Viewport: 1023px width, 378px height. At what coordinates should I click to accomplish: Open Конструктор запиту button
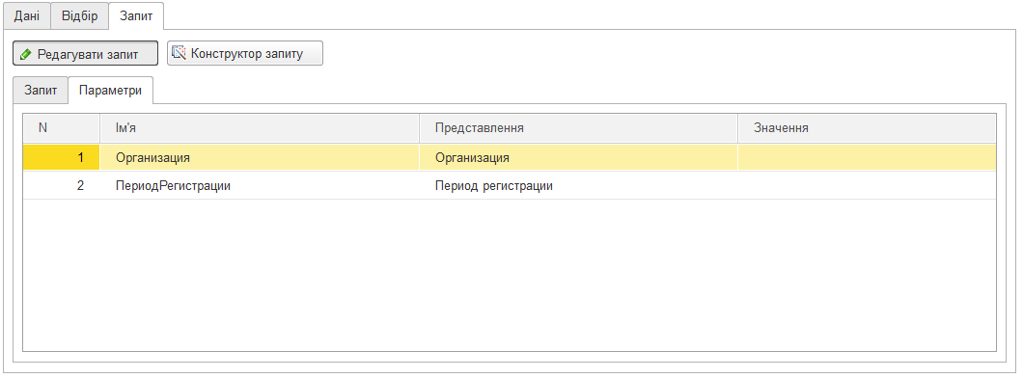point(245,53)
